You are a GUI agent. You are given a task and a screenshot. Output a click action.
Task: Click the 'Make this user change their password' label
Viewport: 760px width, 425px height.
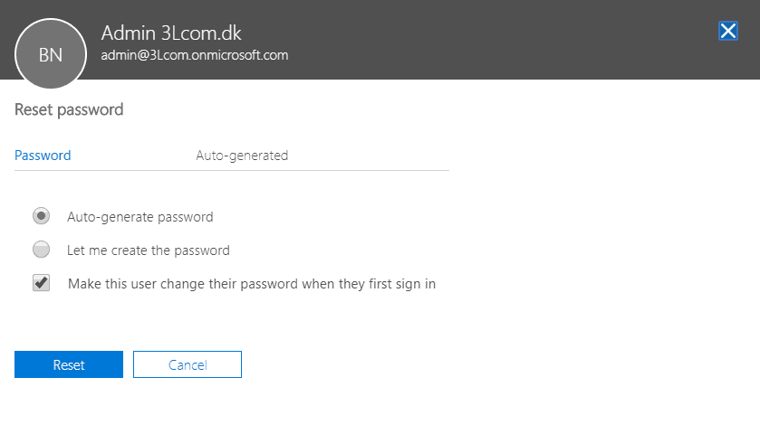[252, 284]
